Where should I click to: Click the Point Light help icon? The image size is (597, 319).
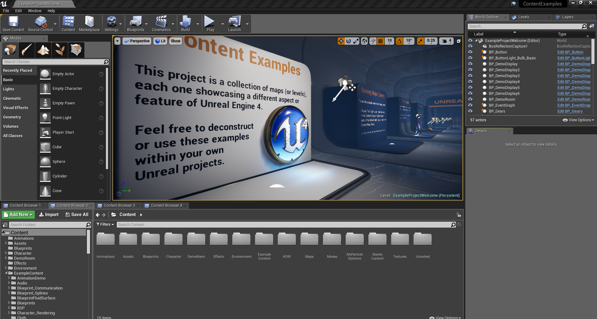point(101,118)
